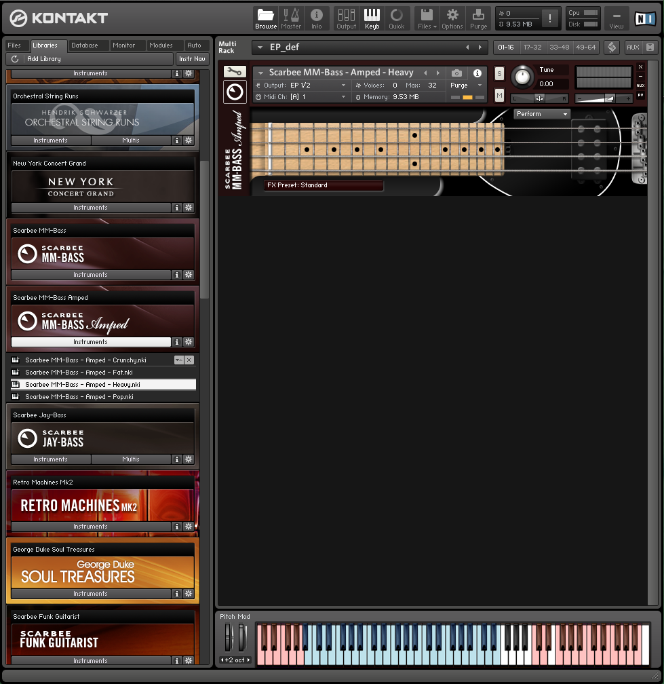The height and width of the screenshot is (684, 664).
Task: Open Scarbee Jay-Bass Multis
Action: point(131,459)
